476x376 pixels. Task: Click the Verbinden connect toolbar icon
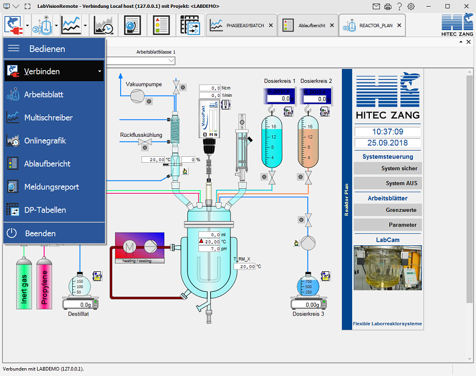coord(13,25)
